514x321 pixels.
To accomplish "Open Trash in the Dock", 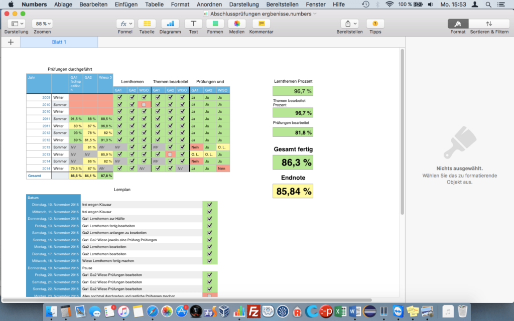I will (462, 311).
